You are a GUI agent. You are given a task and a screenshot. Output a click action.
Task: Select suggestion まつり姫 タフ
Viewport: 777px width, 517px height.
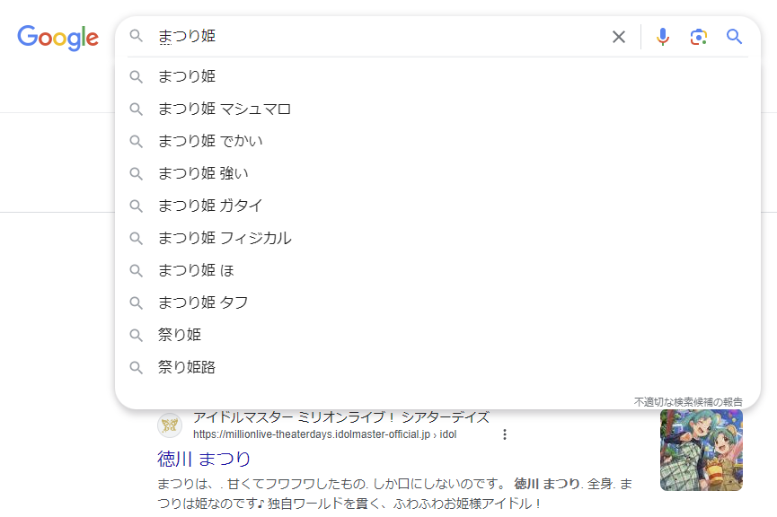(x=437, y=302)
